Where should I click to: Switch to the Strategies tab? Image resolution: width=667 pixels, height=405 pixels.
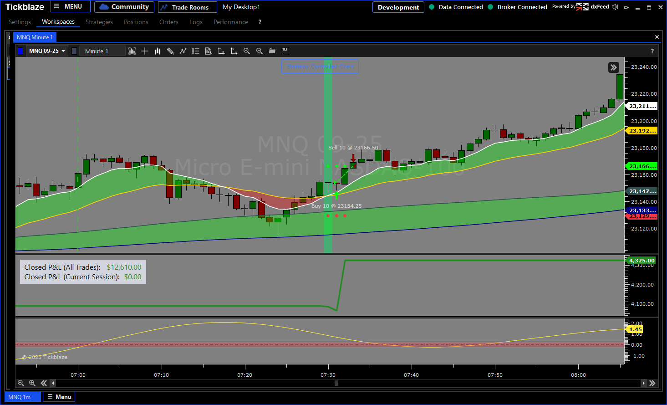pyautogui.click(x=99, y=22)
